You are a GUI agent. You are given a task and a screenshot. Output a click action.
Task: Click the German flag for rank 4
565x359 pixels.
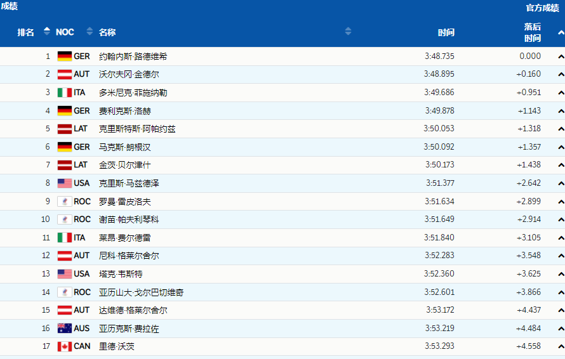65,110
